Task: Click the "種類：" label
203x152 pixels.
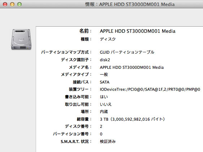Action: (x=86, y=39)
